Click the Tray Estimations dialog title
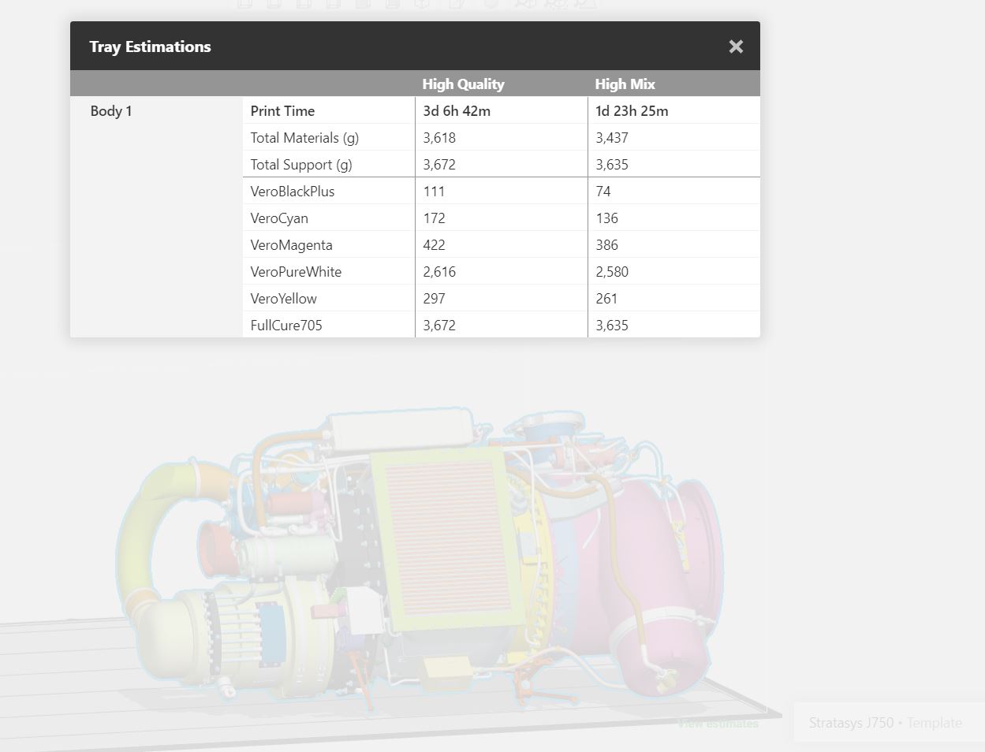 tap(150, 47)
